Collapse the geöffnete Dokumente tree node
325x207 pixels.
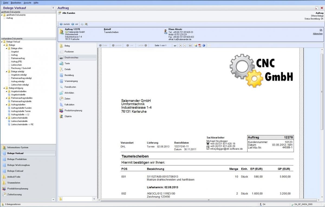coord(2,15)
